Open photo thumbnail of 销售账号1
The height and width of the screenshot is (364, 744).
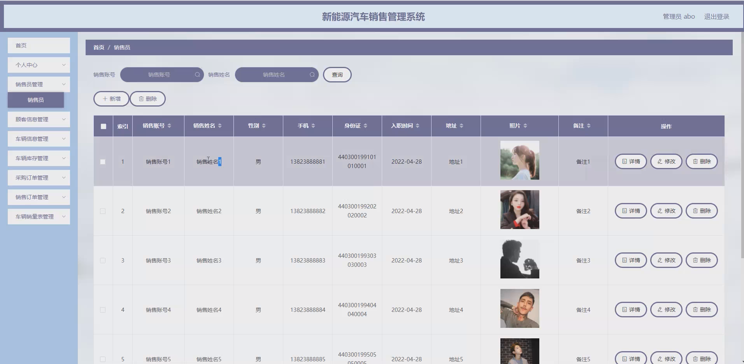point(520,160)
